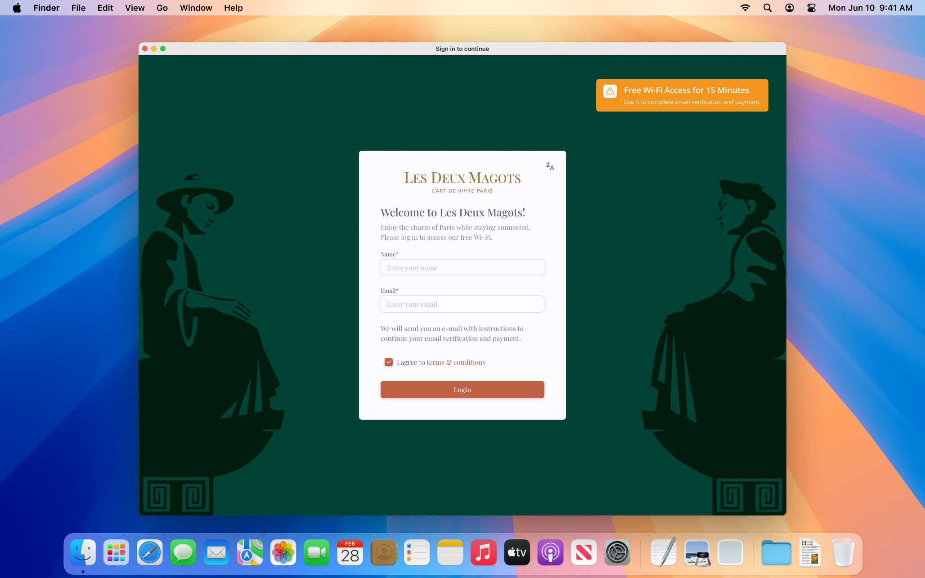
Task: Launch Reminders from the Dock
Action: click(417, 552)
